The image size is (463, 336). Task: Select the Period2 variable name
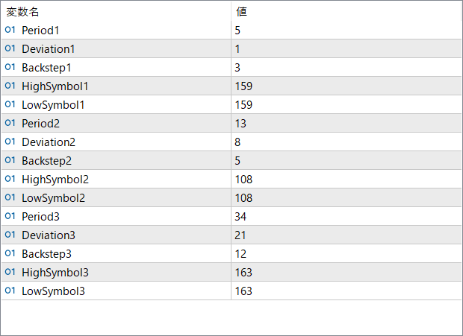pos(41,123)
